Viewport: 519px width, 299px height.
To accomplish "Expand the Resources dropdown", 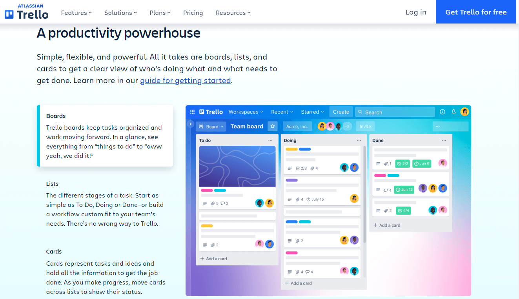I will [233, 13].
